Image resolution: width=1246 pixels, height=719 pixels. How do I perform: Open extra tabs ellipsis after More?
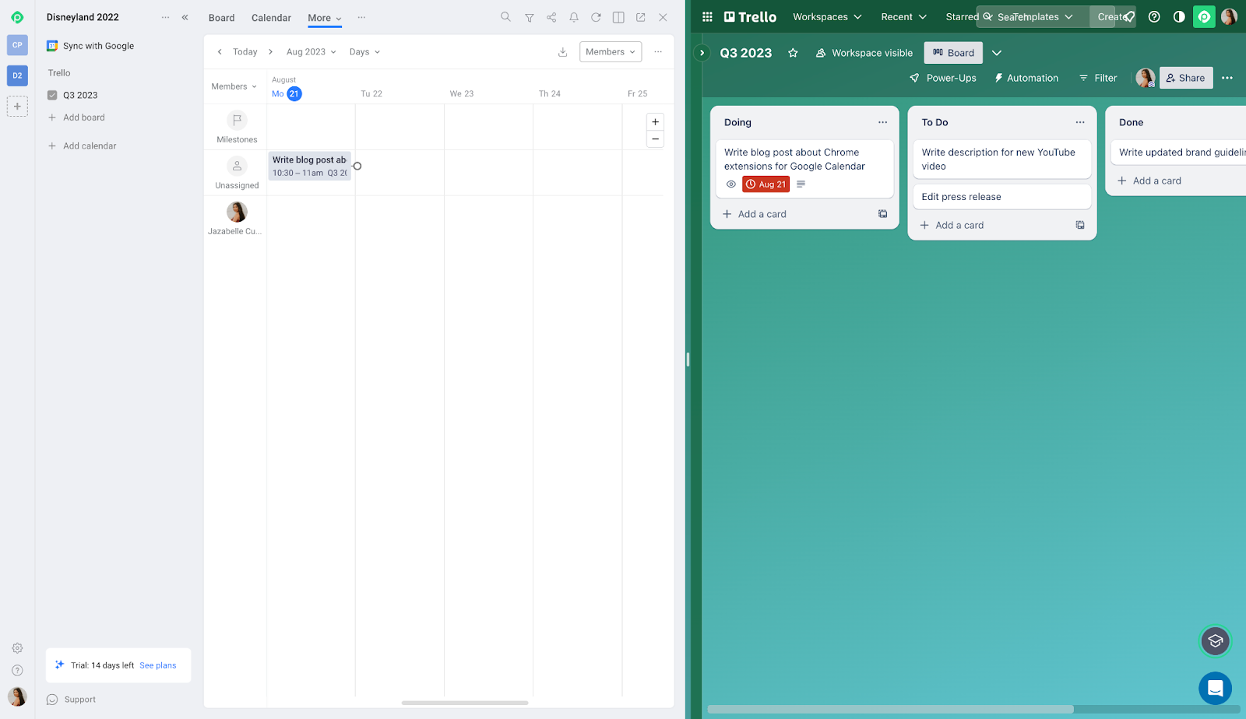(361, 17)
